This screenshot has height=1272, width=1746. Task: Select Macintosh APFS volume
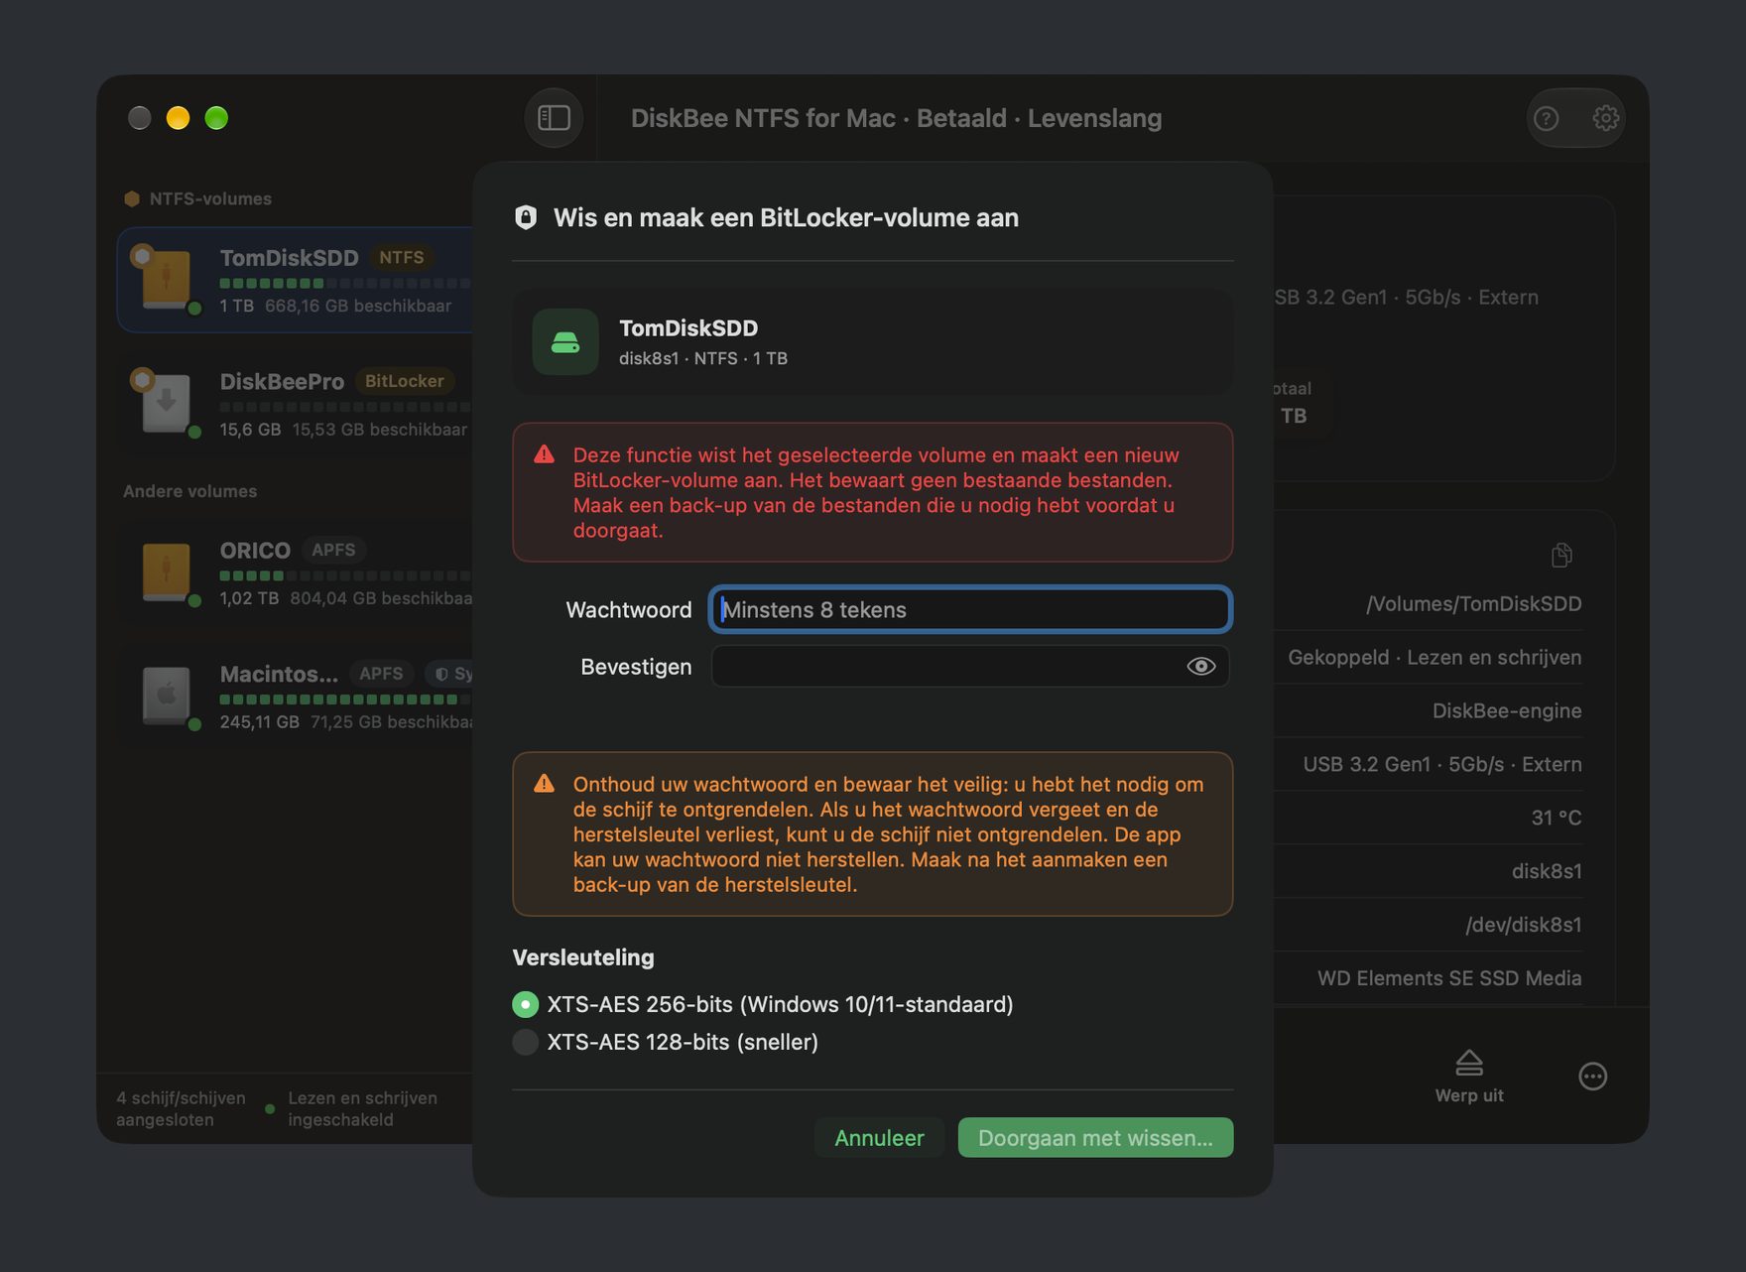[x=296, y=697]
